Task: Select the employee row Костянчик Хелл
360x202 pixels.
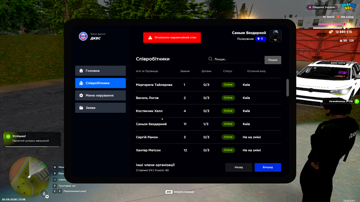Action: (208, 111)
